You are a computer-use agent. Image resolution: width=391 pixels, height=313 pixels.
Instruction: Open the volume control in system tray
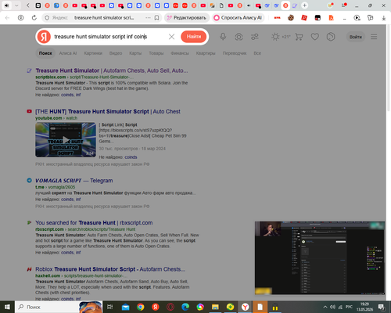point(332,307)
